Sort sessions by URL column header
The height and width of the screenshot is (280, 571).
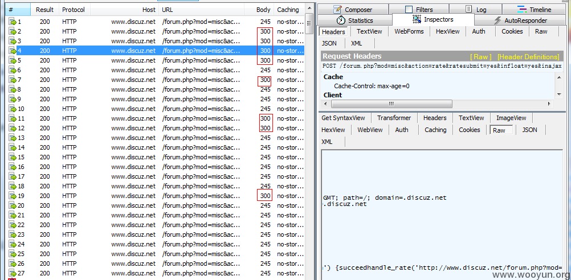click(x=202, y=10)
